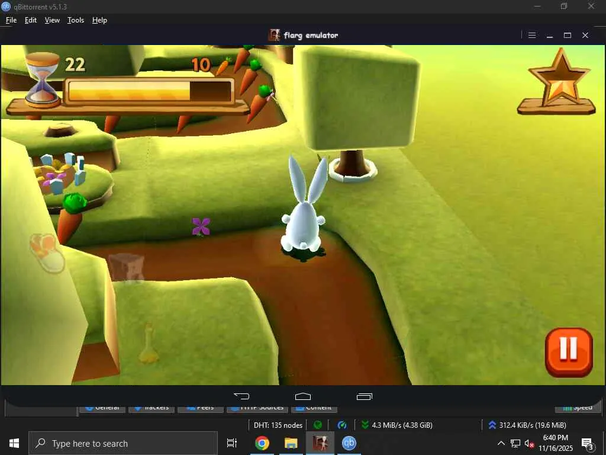Viewport: 606px width, 455px height.
Task: Click the hourglass timer icon
Action: click(x=43, y=79)
